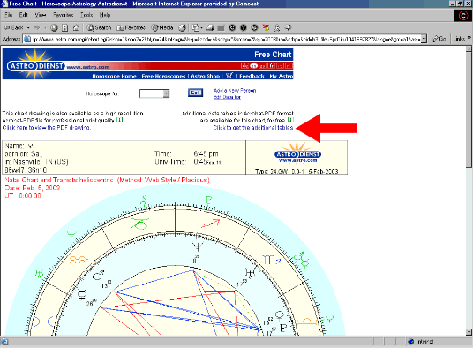
Task: Click the Add a New Person link
Action: tap(235, 91)
